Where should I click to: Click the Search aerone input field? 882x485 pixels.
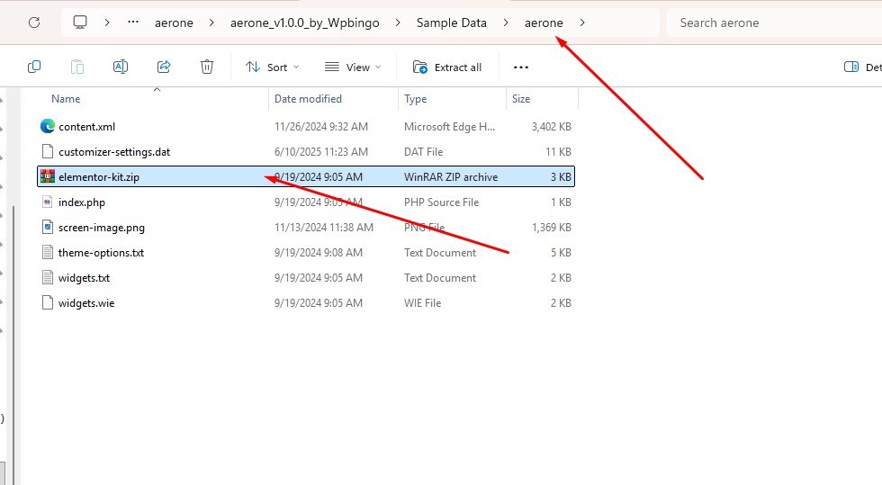[774, 22]
